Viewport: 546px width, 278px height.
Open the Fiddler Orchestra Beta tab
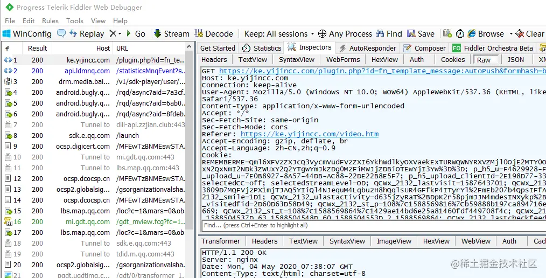493,48
